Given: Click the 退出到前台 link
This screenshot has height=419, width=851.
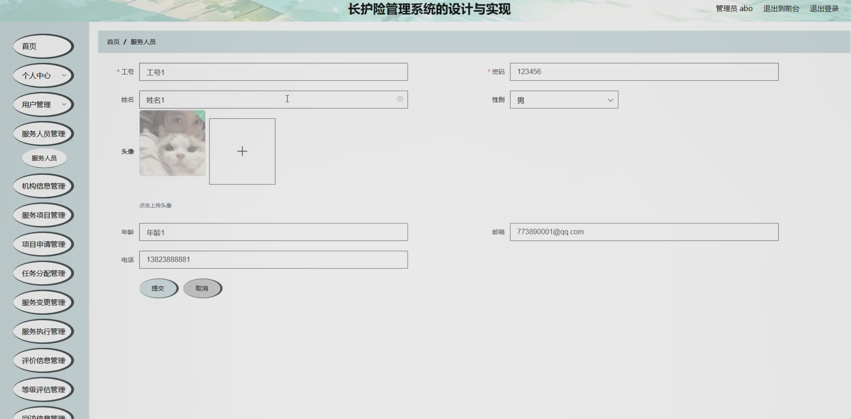Looking at the screenshot, I should click(x=781, y=9).
